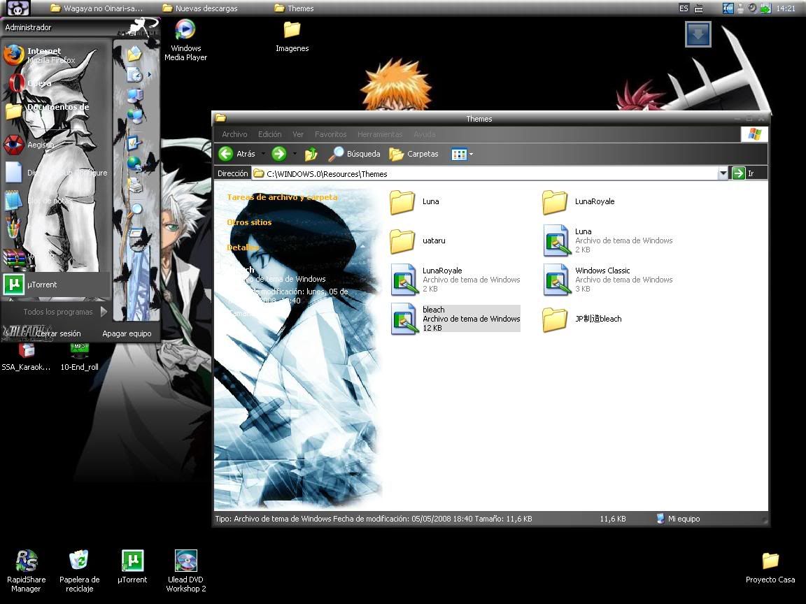Open the Herramientas menu
The image size is (806, 604).
pyautogui.click(x=380, y=134)
